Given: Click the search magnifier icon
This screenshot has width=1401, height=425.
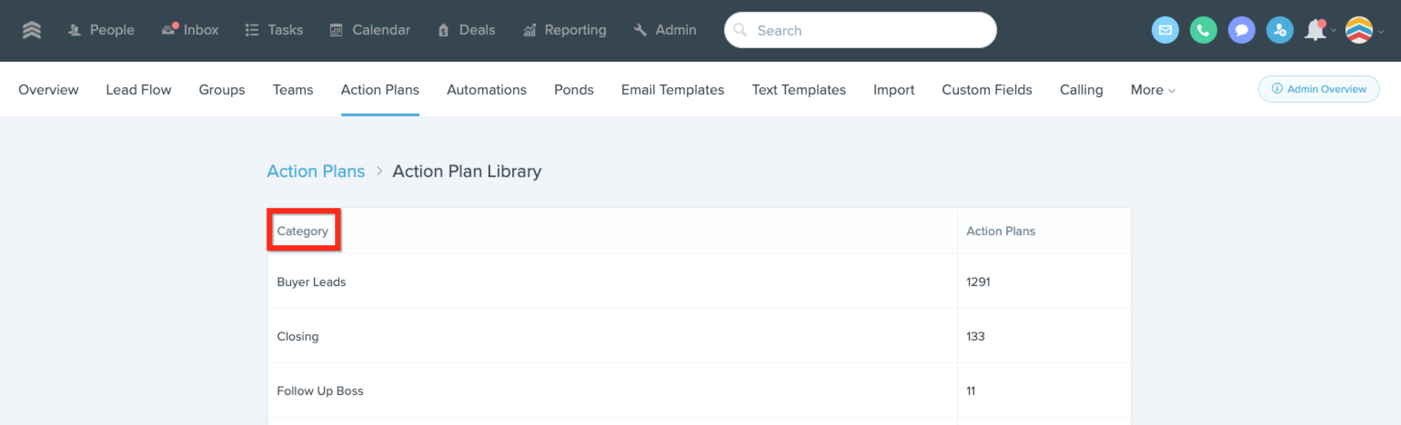Looking at the screenshot, I should [741, 30].
